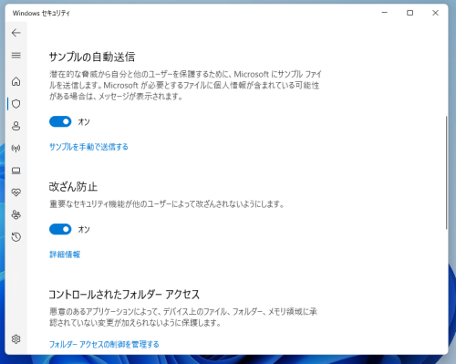Viewport: 456px width, 364px height.
Task: Turn off サンプルの自動送信 toggle
Action: [60, 121]
